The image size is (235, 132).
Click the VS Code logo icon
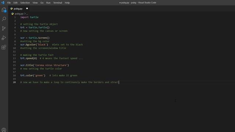point(3,3)
